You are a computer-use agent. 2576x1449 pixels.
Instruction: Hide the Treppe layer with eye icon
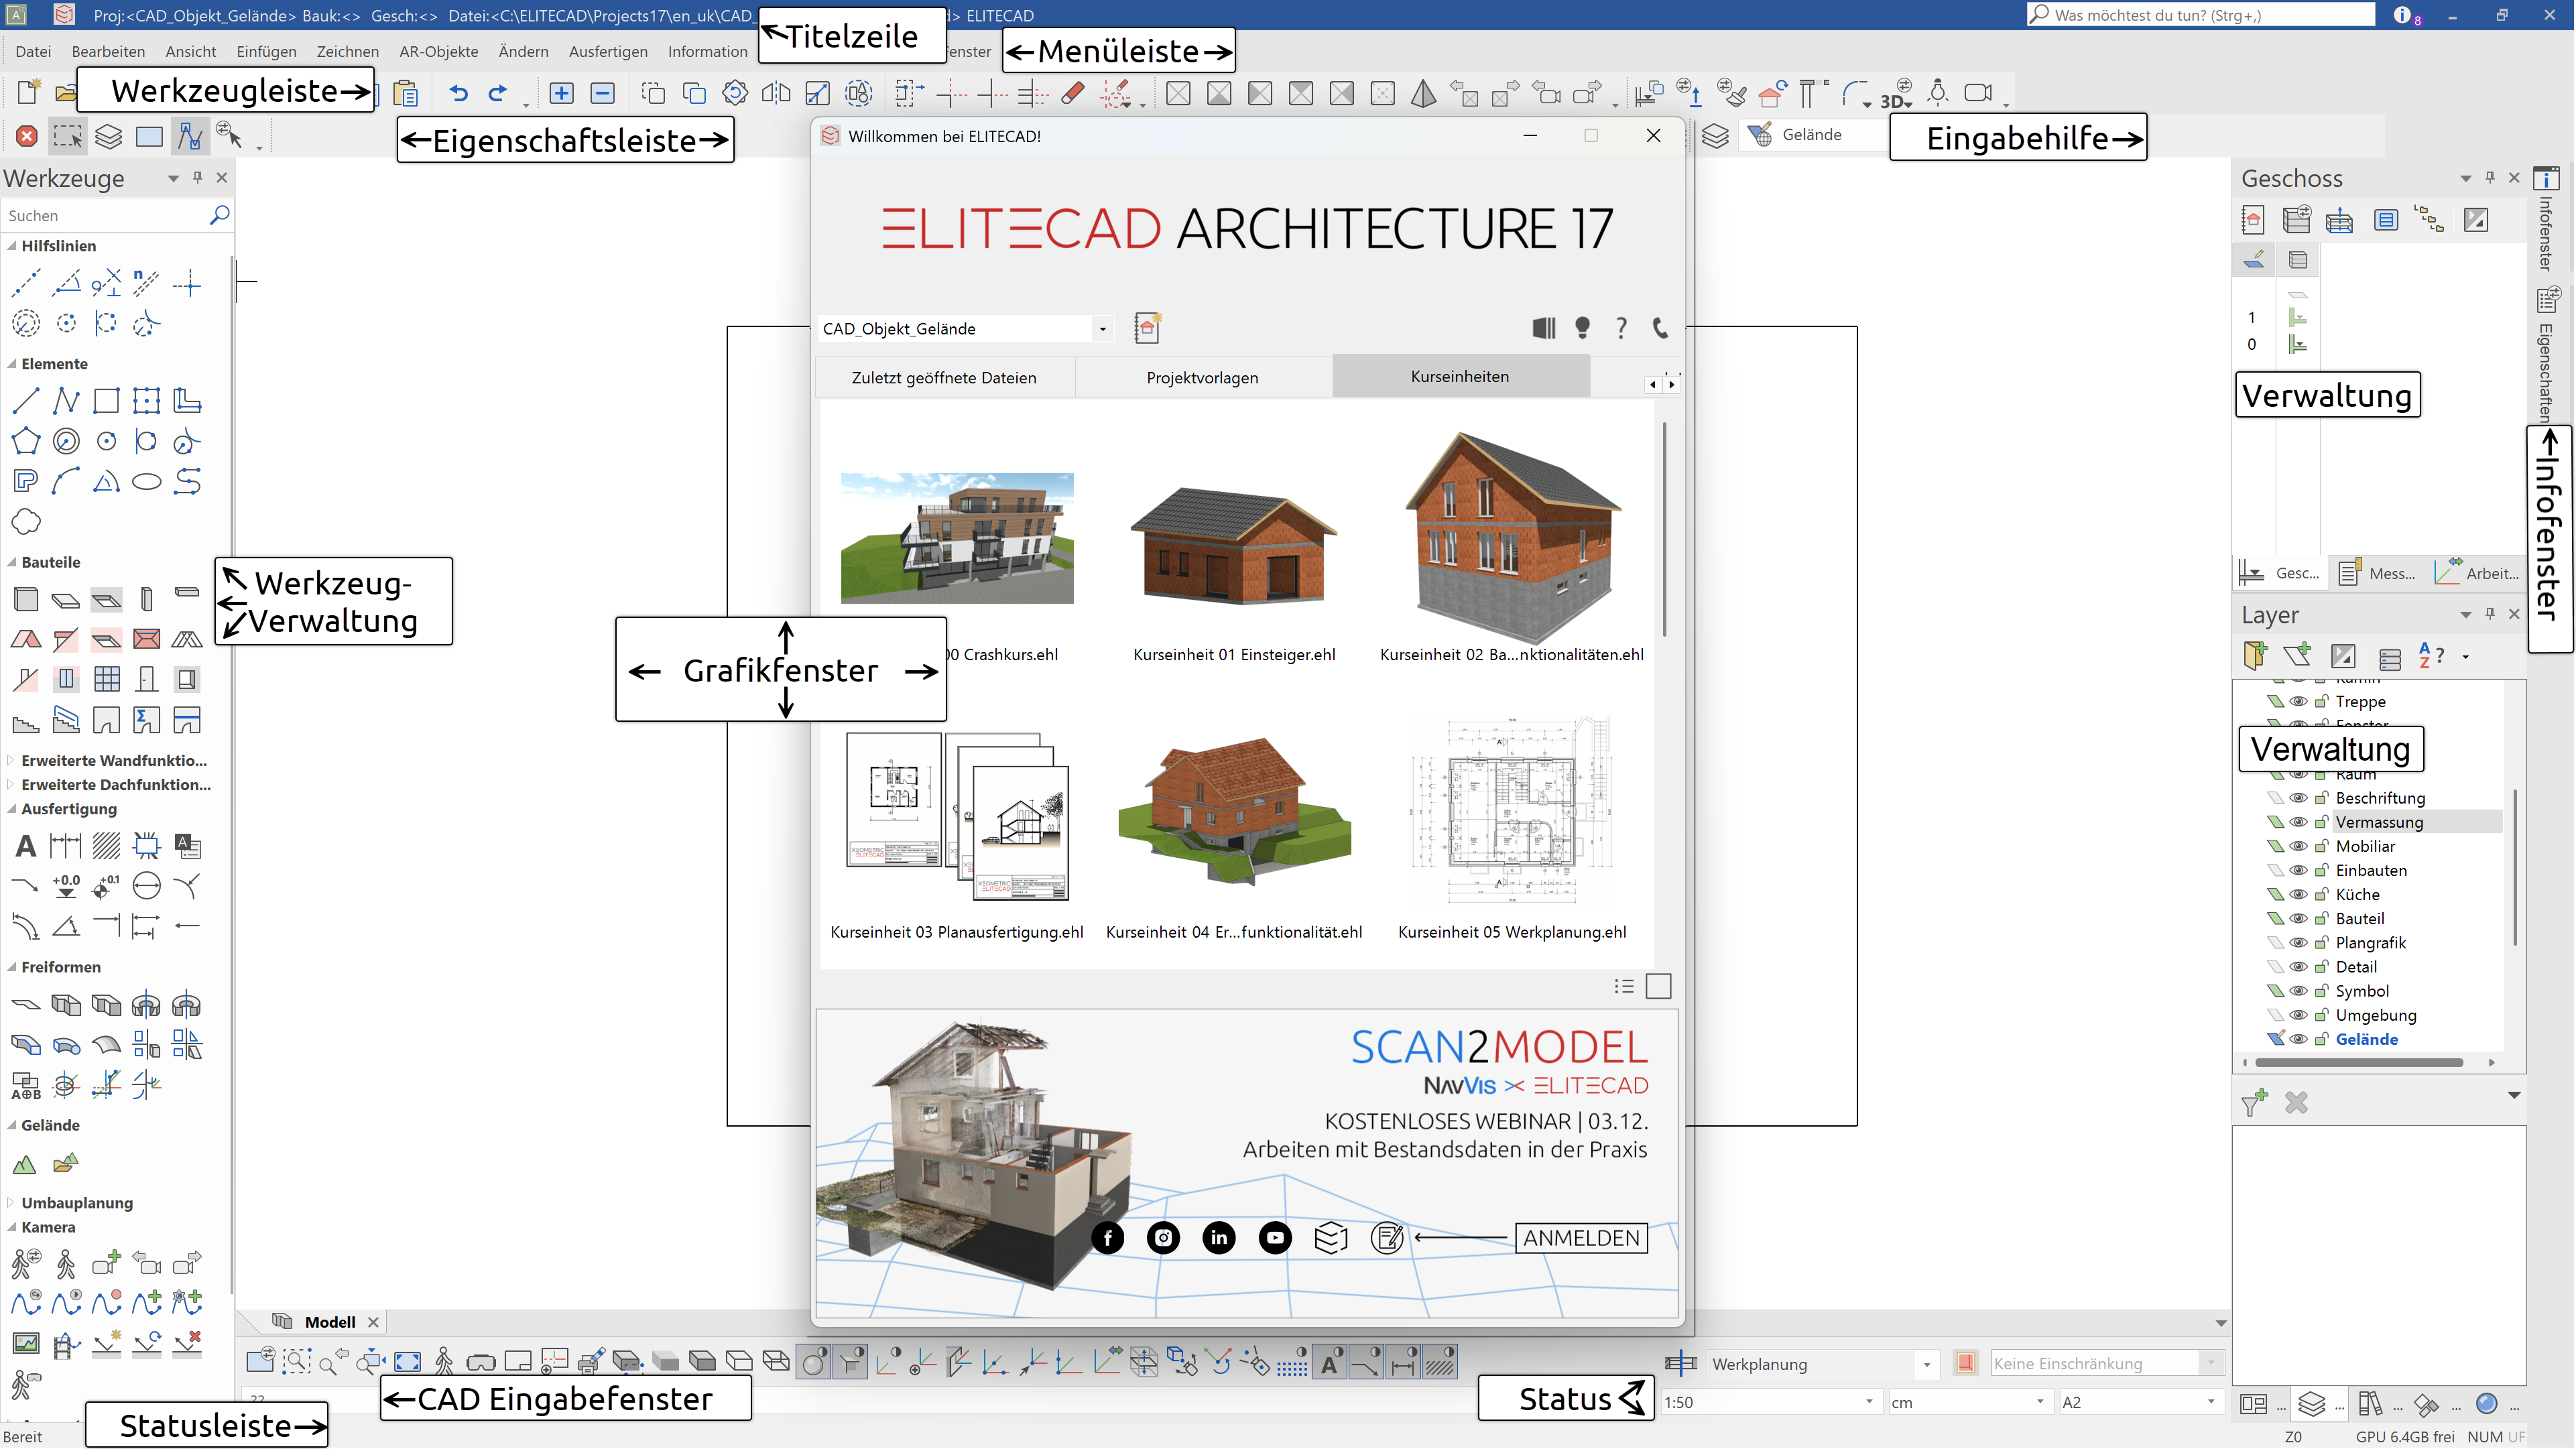pyautogui.click(x=2299, y=701)
